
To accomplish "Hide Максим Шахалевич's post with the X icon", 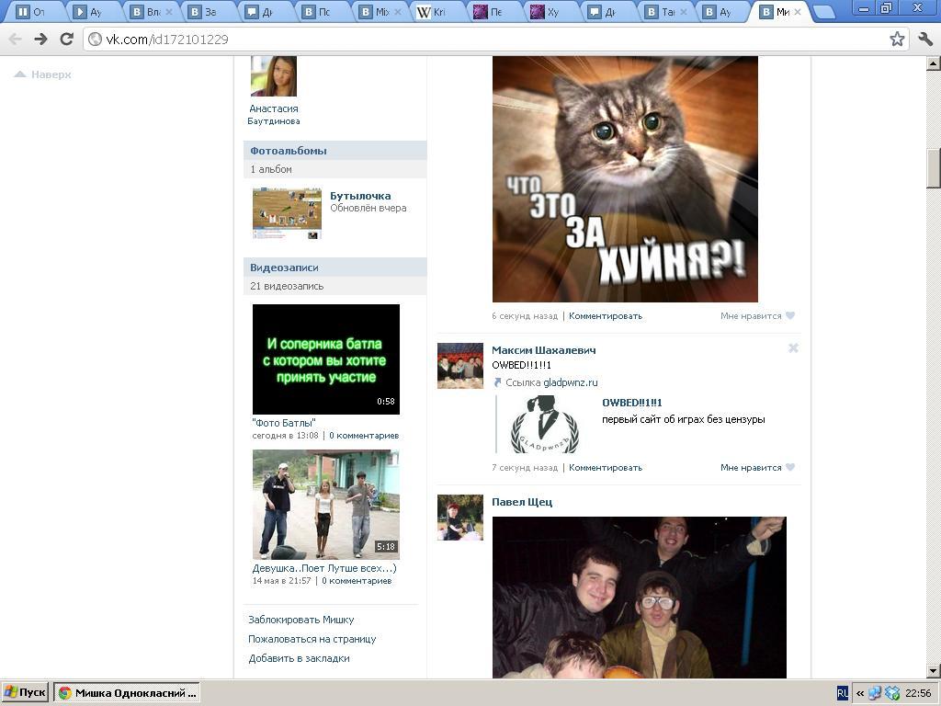I will click(x=793, y=348).
